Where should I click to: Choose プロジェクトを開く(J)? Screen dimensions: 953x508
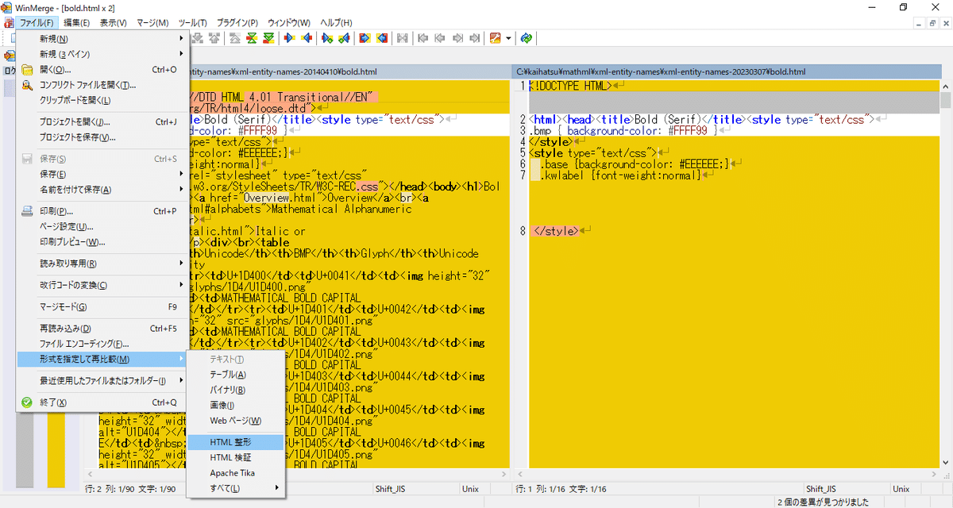point(102,121)
